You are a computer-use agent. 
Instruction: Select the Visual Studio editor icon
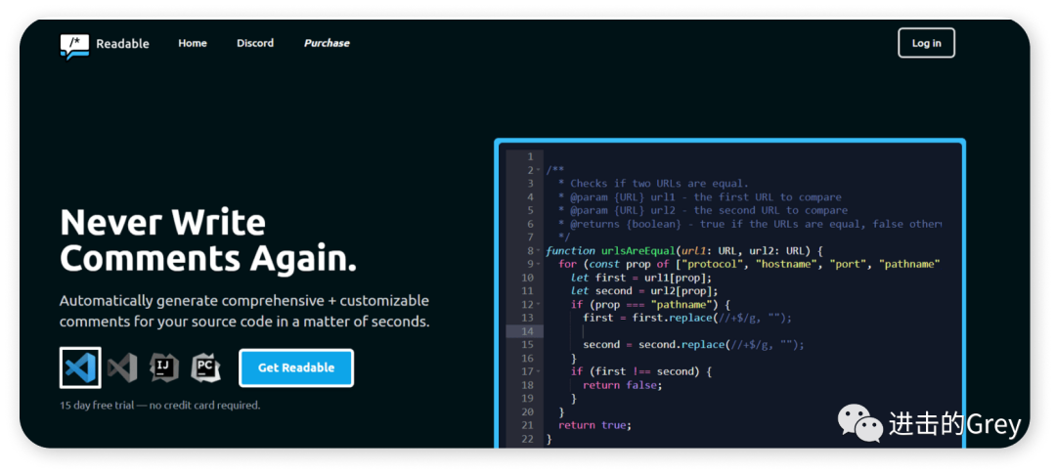tap(122, 367)
